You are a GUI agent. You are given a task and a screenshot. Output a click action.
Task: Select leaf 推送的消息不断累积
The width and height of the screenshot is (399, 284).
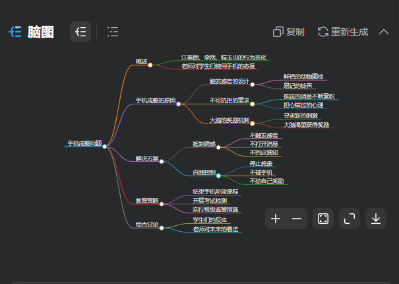[x=309, y=96]
